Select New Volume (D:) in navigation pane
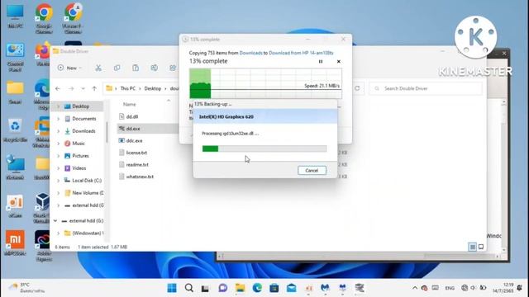The height and width of the screenshot is (297, 529). [84, 193]
